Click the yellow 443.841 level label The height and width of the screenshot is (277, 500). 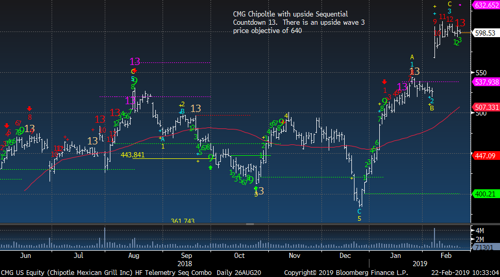[133, 155]
